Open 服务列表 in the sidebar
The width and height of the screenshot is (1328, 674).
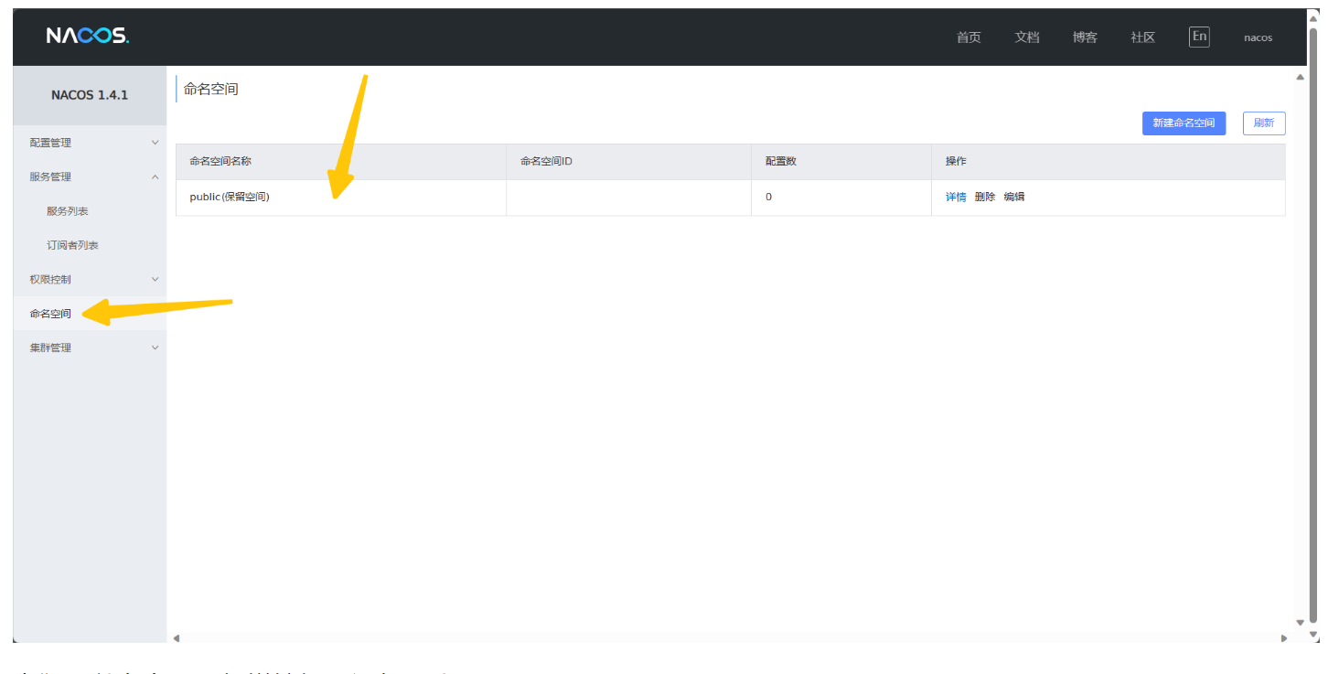click(68, 211)
